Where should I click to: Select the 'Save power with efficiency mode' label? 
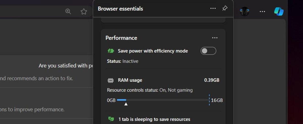point(153,51)
